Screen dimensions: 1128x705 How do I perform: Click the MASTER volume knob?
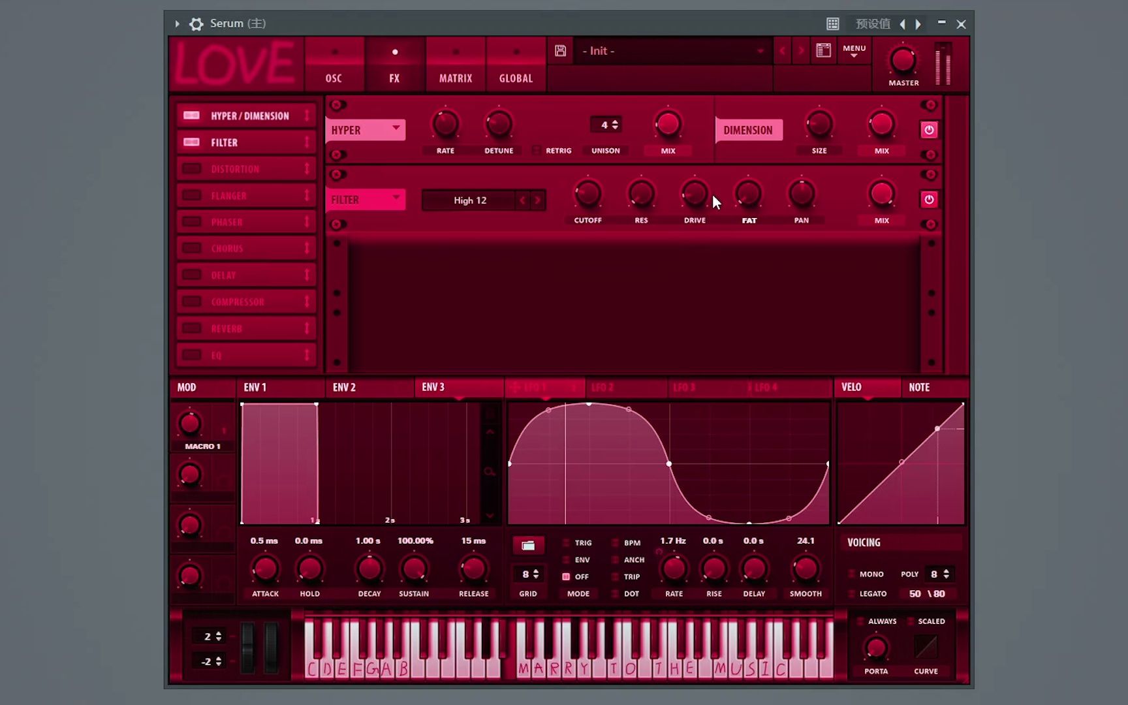pyautogui.click(x=903, y=60)
